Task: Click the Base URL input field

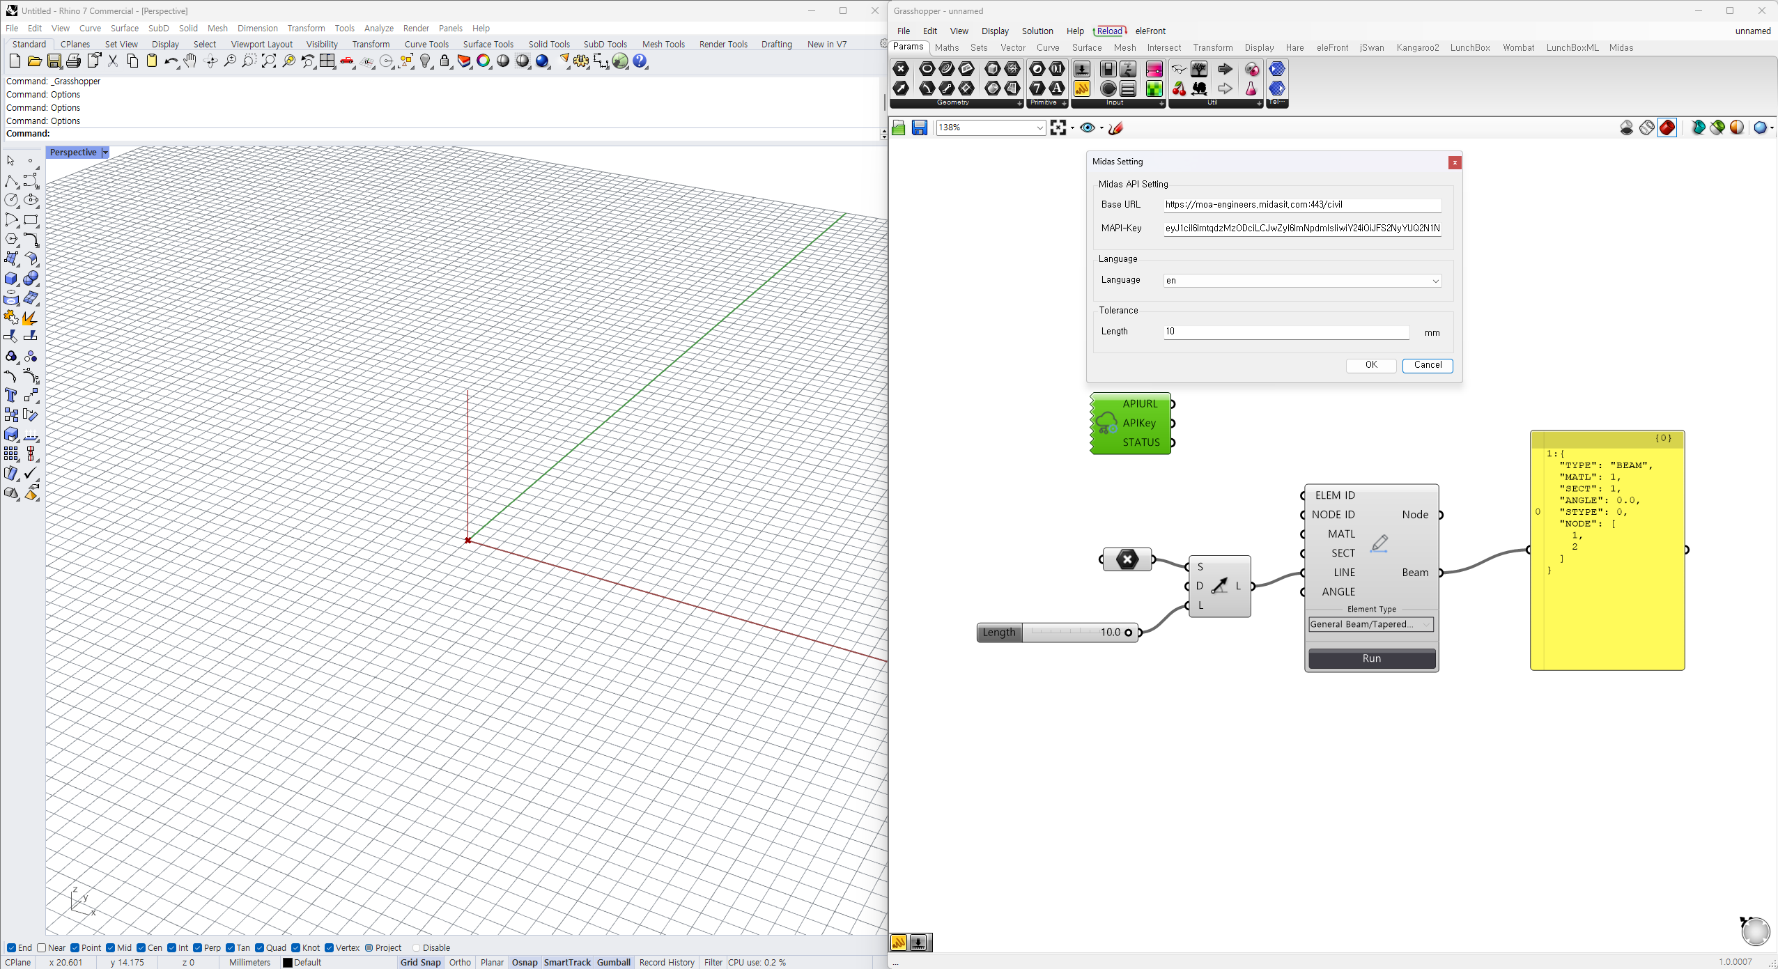Action: click(1302, 205)
